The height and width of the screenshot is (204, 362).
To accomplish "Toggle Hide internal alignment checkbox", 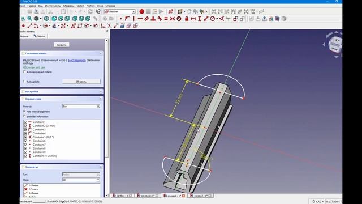I will pos(24,112).
